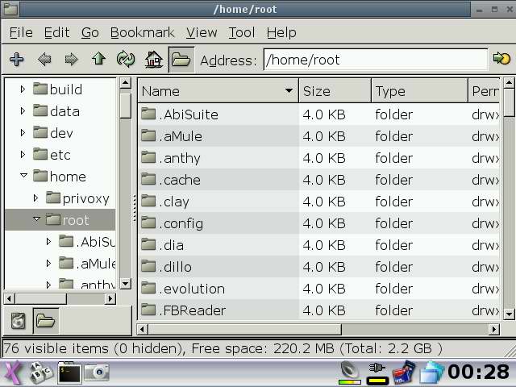Refresh the folder with the reload icon

[126, 60]
